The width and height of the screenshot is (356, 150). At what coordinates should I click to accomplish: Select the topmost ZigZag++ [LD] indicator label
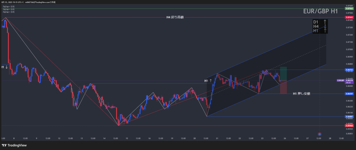[8, 7]
